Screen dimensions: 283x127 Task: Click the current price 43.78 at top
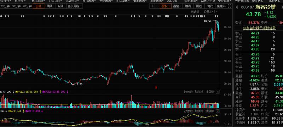click(x=253, y=14)
